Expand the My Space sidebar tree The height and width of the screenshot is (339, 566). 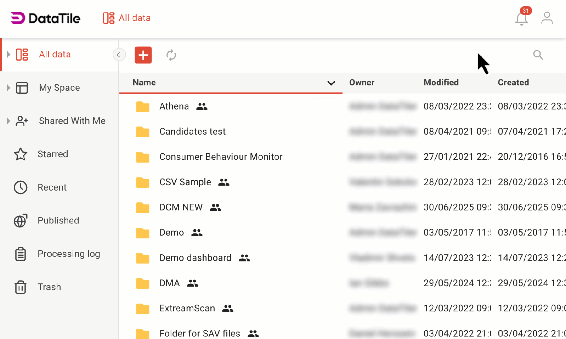(8, 88)
